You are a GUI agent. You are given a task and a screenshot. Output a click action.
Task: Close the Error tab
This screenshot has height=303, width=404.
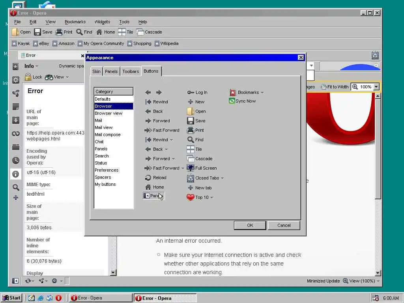click(x=82, y=56)
